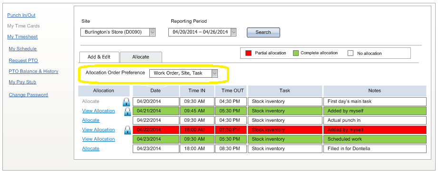438x172 pixels.
Task: Switch to the Allocate tab
Action: click(x=141, y=57)
